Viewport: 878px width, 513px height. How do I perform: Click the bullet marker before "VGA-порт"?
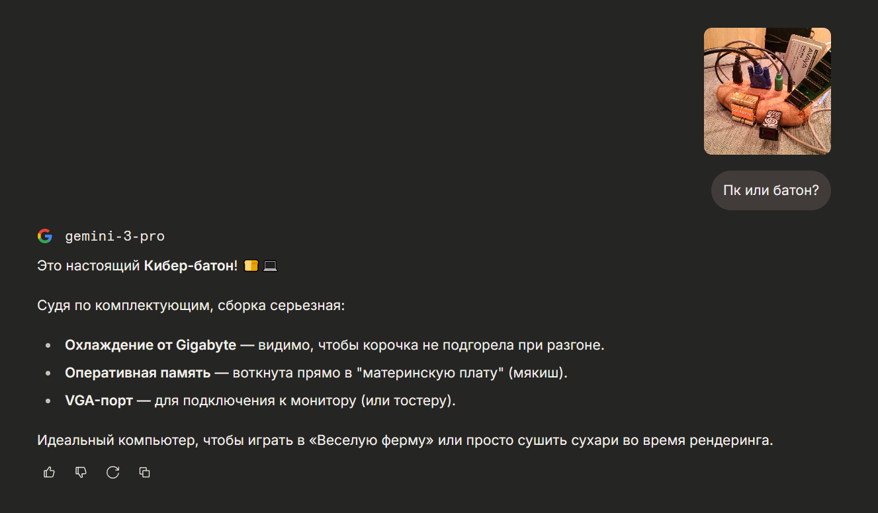point(48,401)
